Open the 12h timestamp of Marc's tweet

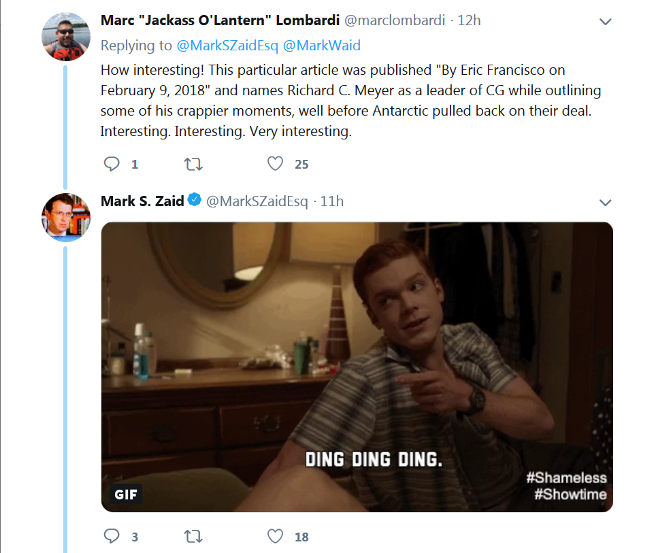click(469, 20)
